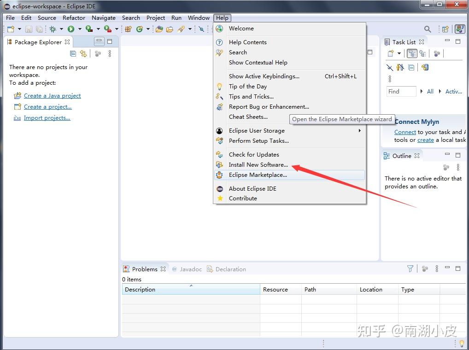Screen dimensions: 469x350
Task: Open Problems view filter funnel icon
Action: tap(410, 268)
